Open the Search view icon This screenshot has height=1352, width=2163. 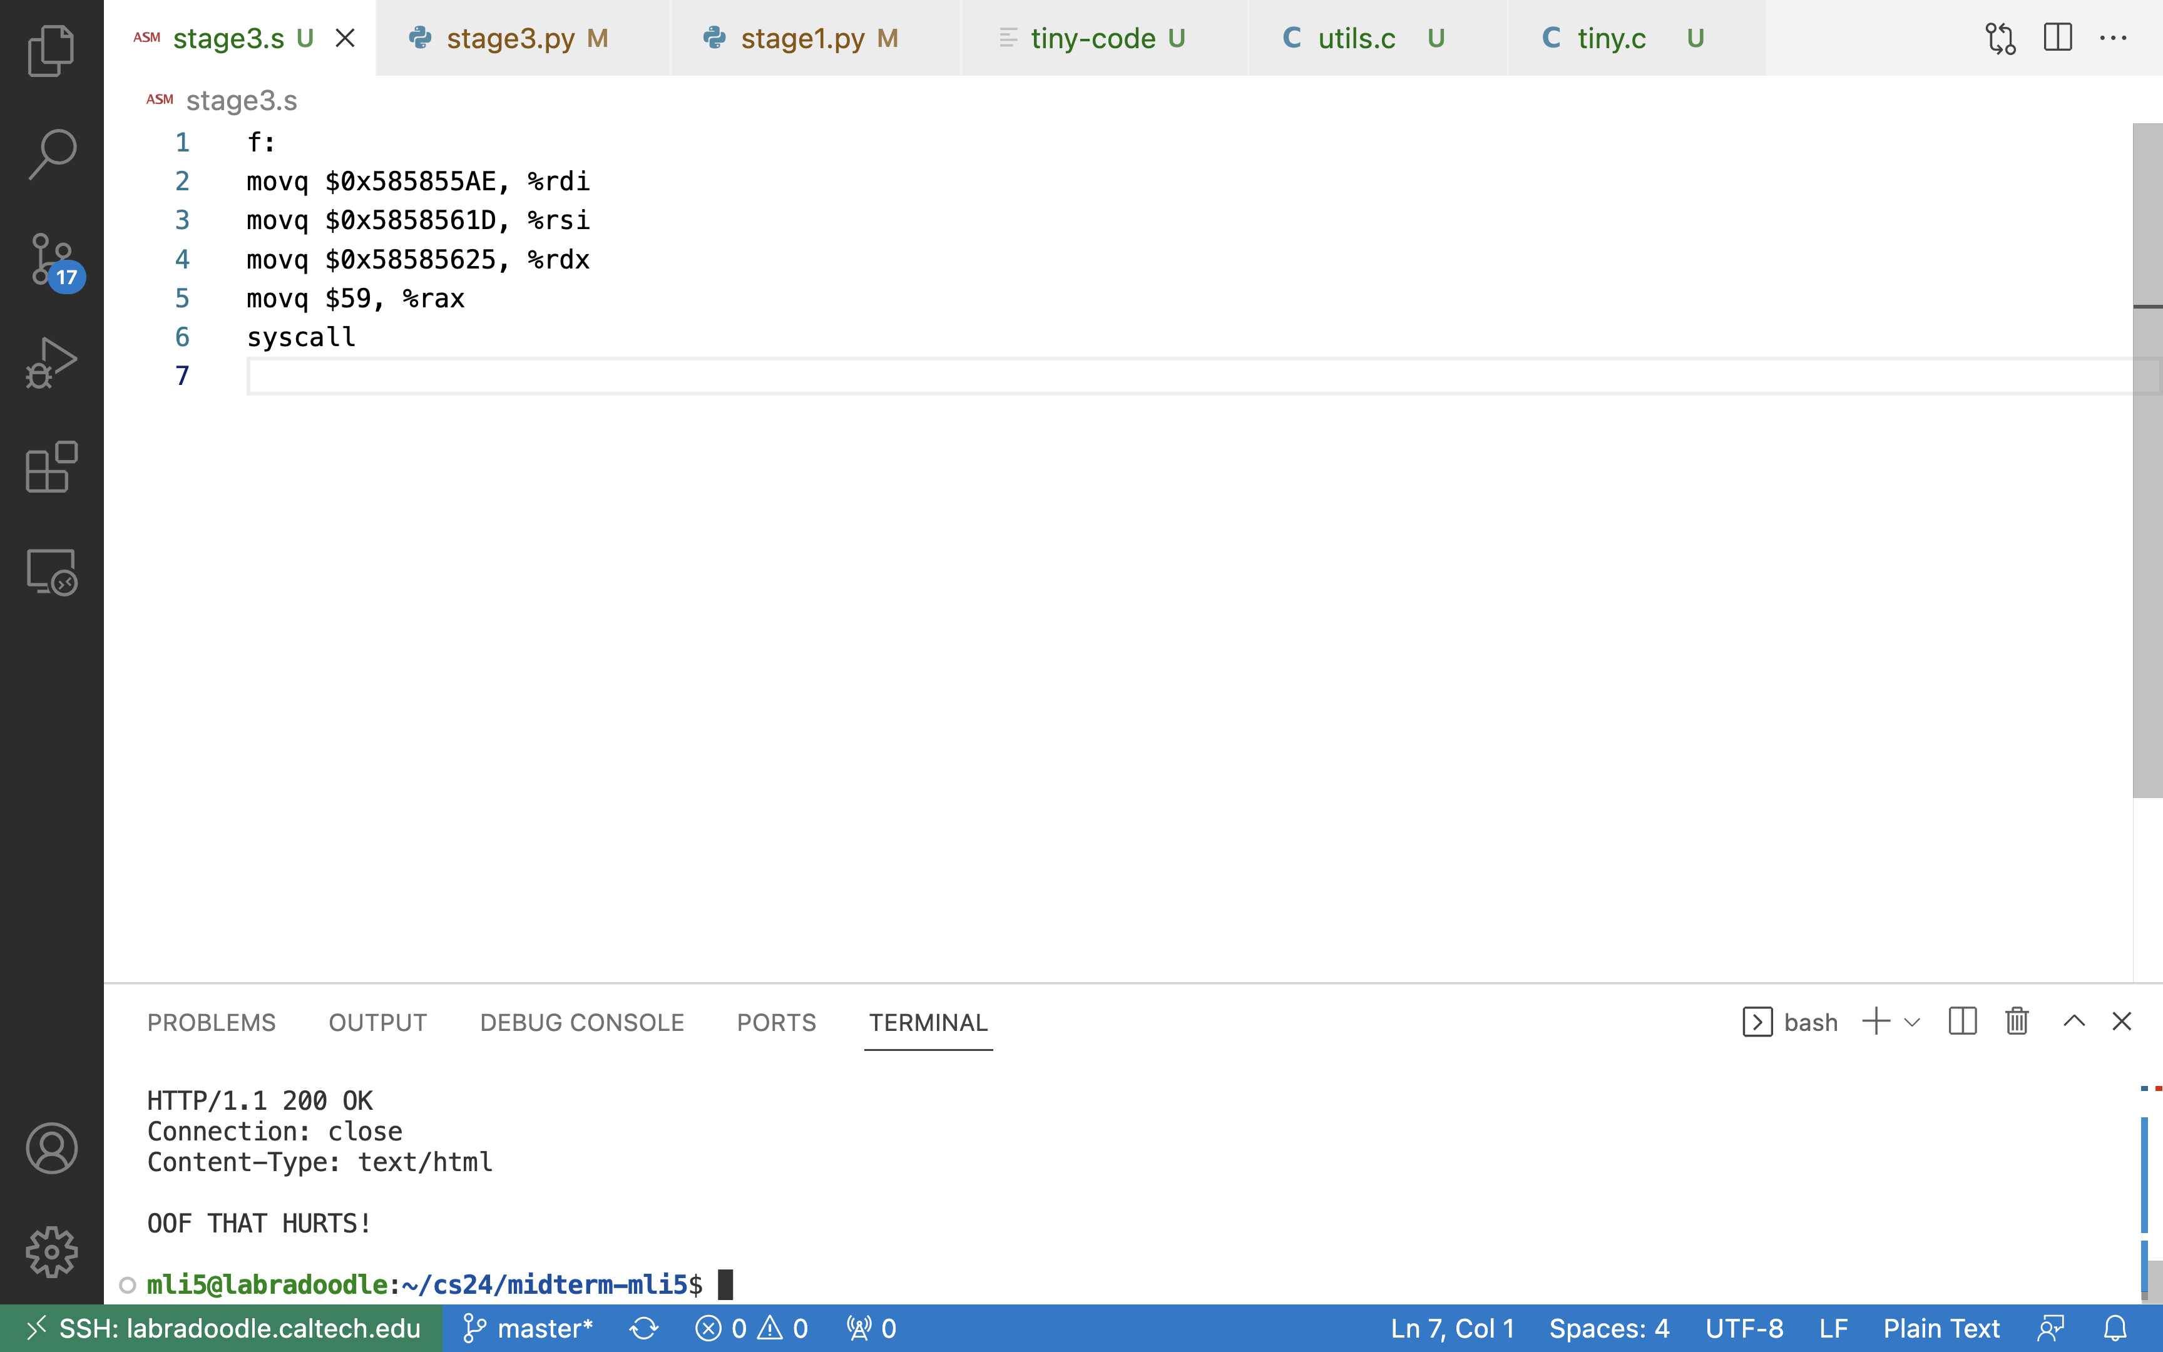51,154
